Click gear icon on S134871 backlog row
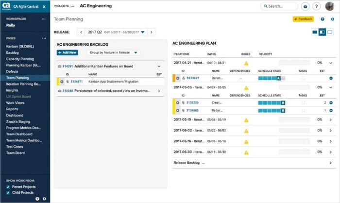 click(62, 82)
